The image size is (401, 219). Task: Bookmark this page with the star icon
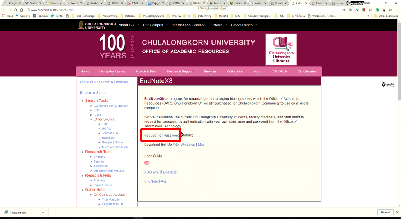tap(344, 10)
